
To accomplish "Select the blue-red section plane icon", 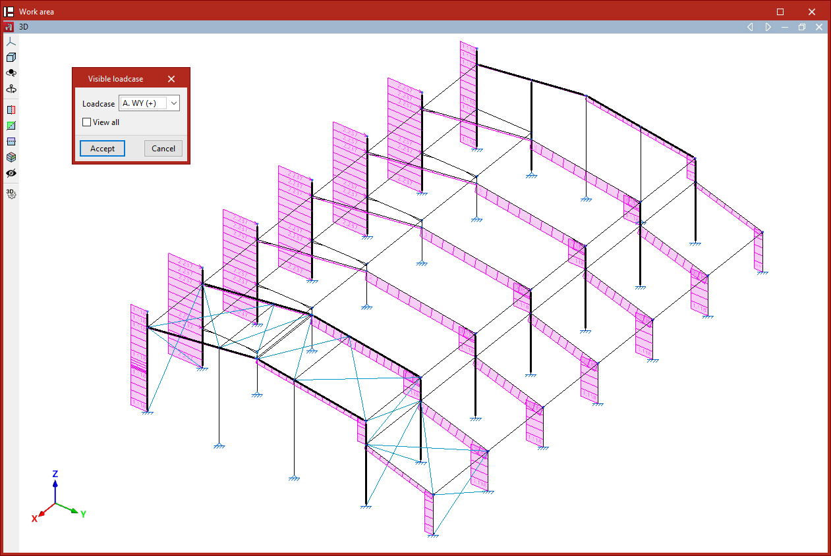I will pos(11,110).
